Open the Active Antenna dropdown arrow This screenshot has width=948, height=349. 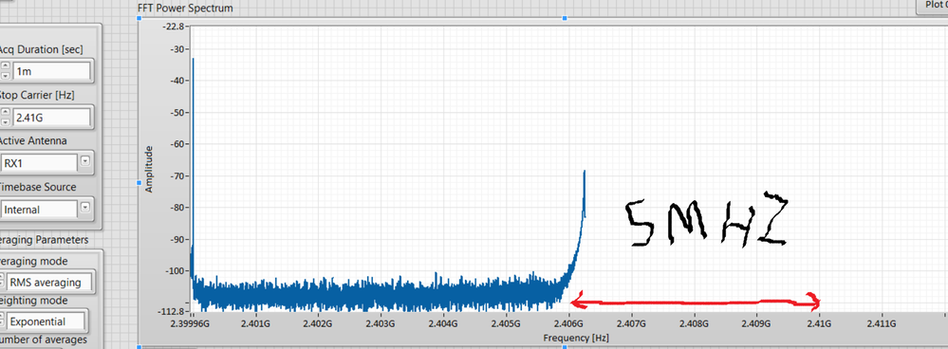coord(85,160)
